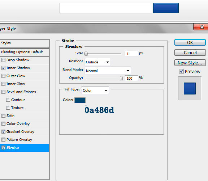Enable the Satin checkbox
The image size is (208, 181).
[3, 116]
